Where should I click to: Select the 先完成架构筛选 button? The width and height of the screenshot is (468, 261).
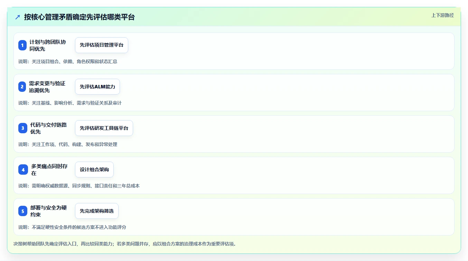pos(97,211)
